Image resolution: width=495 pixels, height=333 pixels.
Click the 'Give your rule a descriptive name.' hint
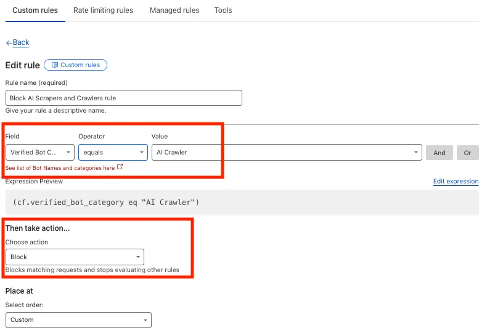[56, 111]
